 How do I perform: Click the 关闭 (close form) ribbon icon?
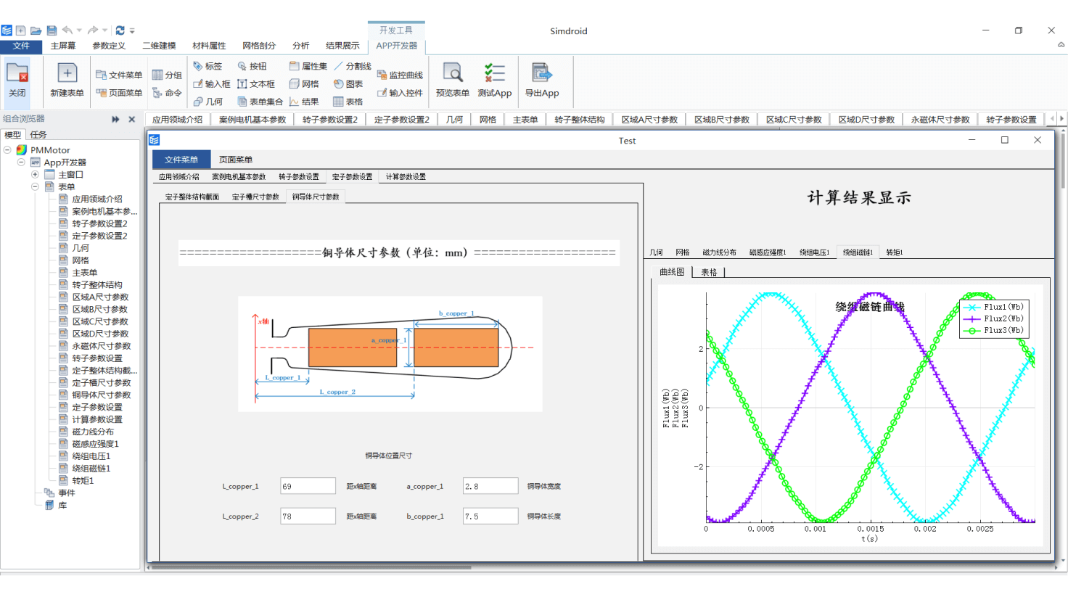coord(17,80)
